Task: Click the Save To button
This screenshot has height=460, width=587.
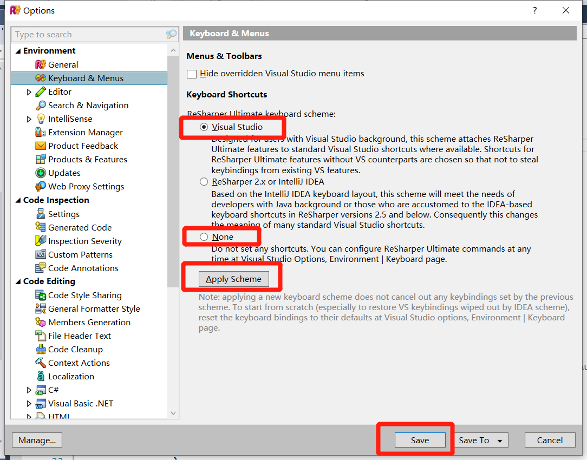Action: [x=481, y=440]
